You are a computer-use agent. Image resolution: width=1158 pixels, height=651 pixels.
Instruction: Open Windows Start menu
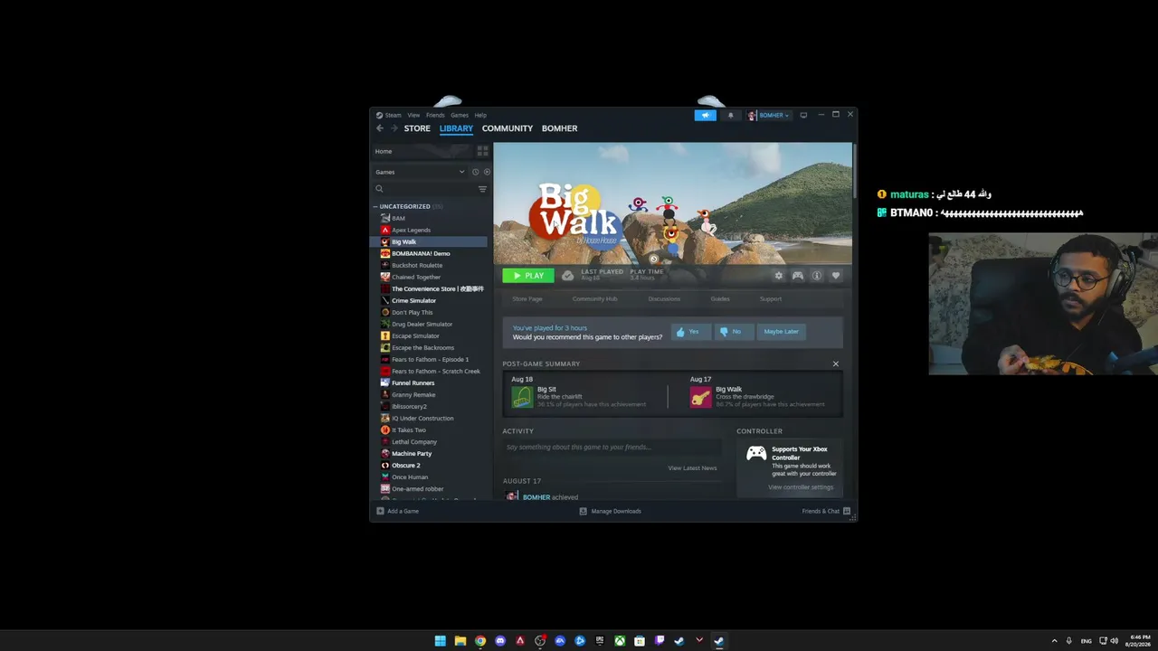pos(440,641)
